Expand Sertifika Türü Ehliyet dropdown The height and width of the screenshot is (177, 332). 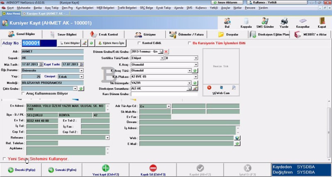pos(162,58)
